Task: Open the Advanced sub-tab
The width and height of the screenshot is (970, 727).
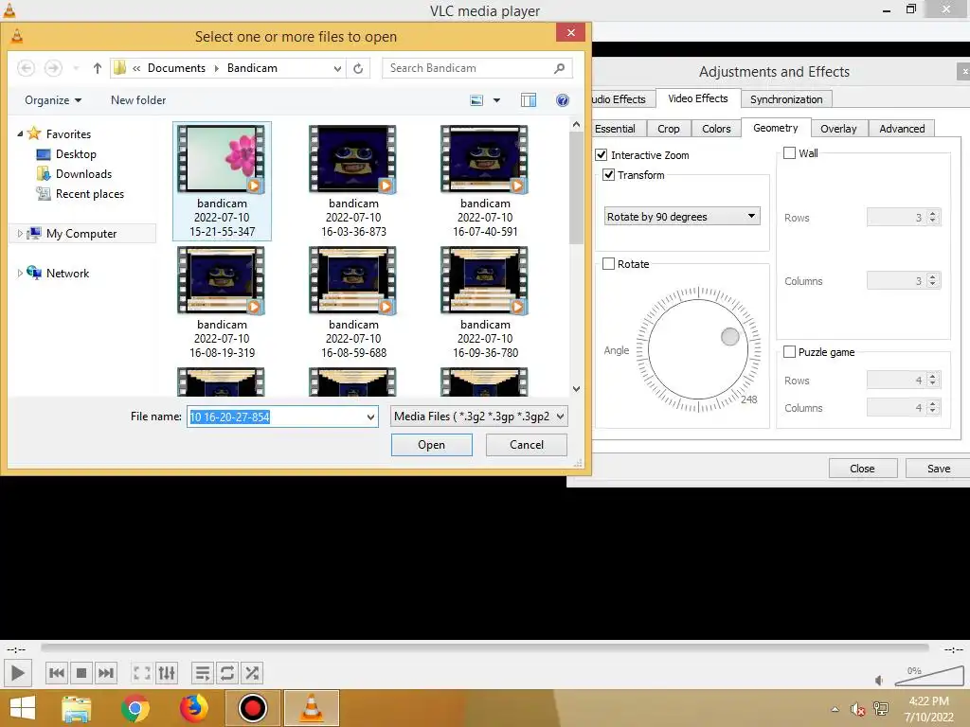Action: (902, 129)
